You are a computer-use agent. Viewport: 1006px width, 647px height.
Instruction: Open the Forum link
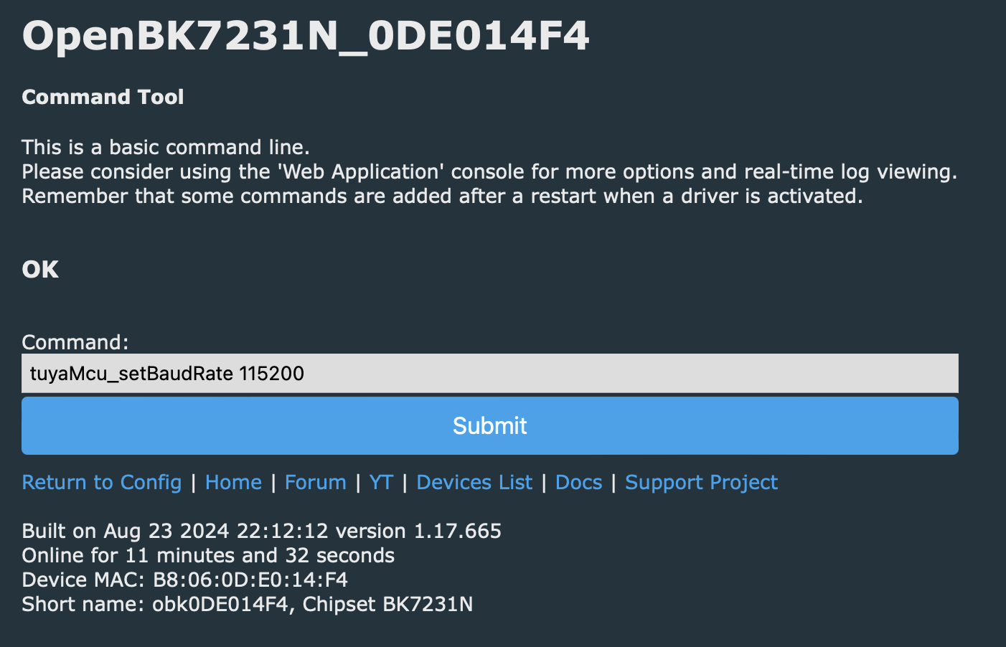tap(316, 482)
